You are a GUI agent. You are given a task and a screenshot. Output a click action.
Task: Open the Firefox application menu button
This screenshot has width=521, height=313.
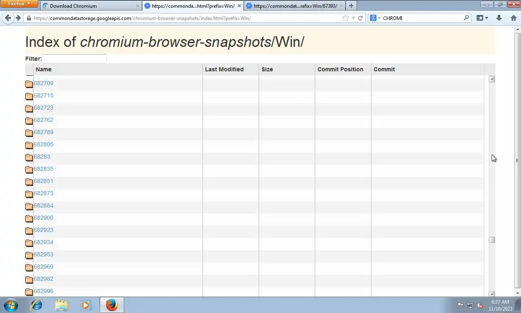(19, 4)
